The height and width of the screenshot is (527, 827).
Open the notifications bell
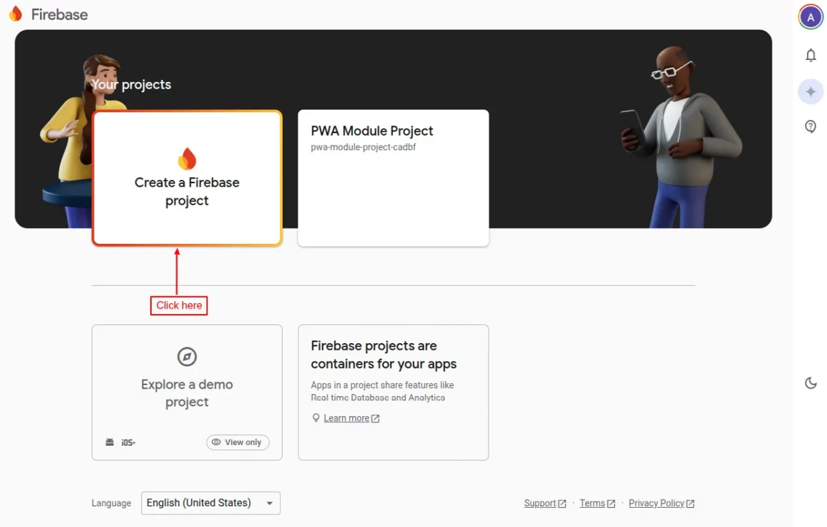coord(810,55)
